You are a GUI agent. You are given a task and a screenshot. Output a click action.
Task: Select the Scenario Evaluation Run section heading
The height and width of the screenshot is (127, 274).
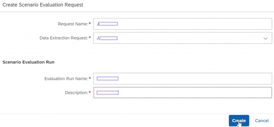pos(28,62)
